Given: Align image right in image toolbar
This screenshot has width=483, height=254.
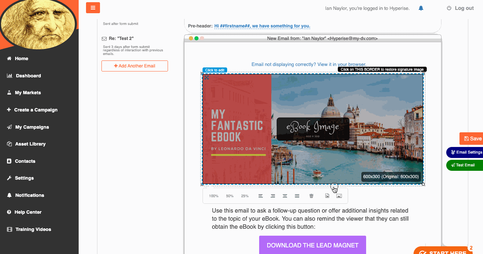Looking at the screenshot, I should (x=273, y=196).
